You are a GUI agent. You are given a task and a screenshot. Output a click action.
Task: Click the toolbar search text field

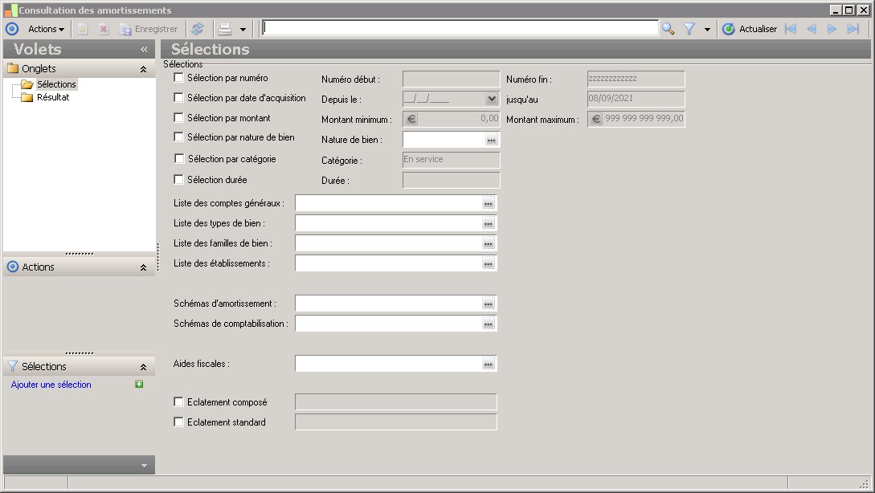[460, 28]
